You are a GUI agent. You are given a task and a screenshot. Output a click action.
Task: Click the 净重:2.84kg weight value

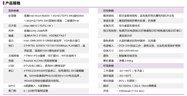[126, 61]
